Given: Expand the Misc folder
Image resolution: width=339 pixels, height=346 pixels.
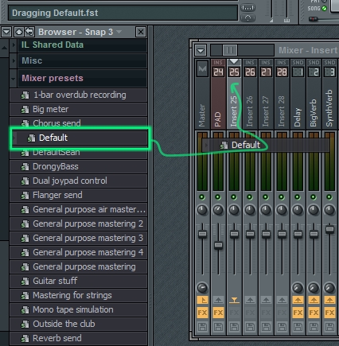Looking at the screenshot, I should coord(14,60).
